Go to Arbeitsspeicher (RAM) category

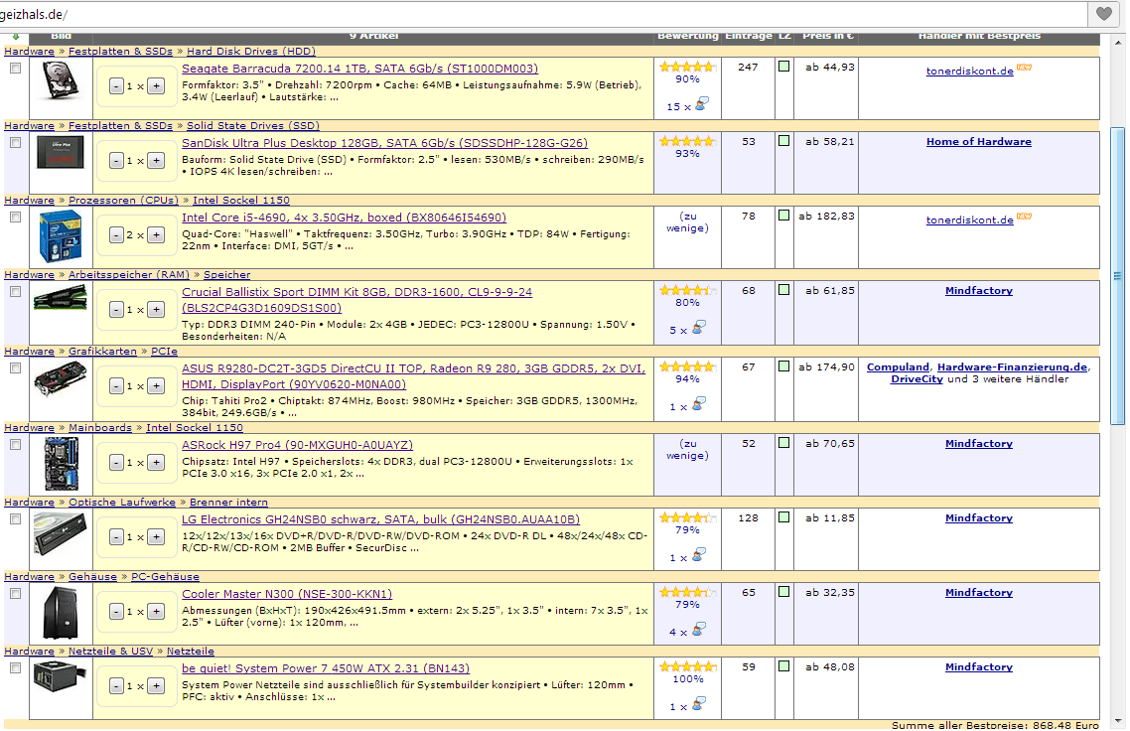pyautogui.click(x=128, y=275)
